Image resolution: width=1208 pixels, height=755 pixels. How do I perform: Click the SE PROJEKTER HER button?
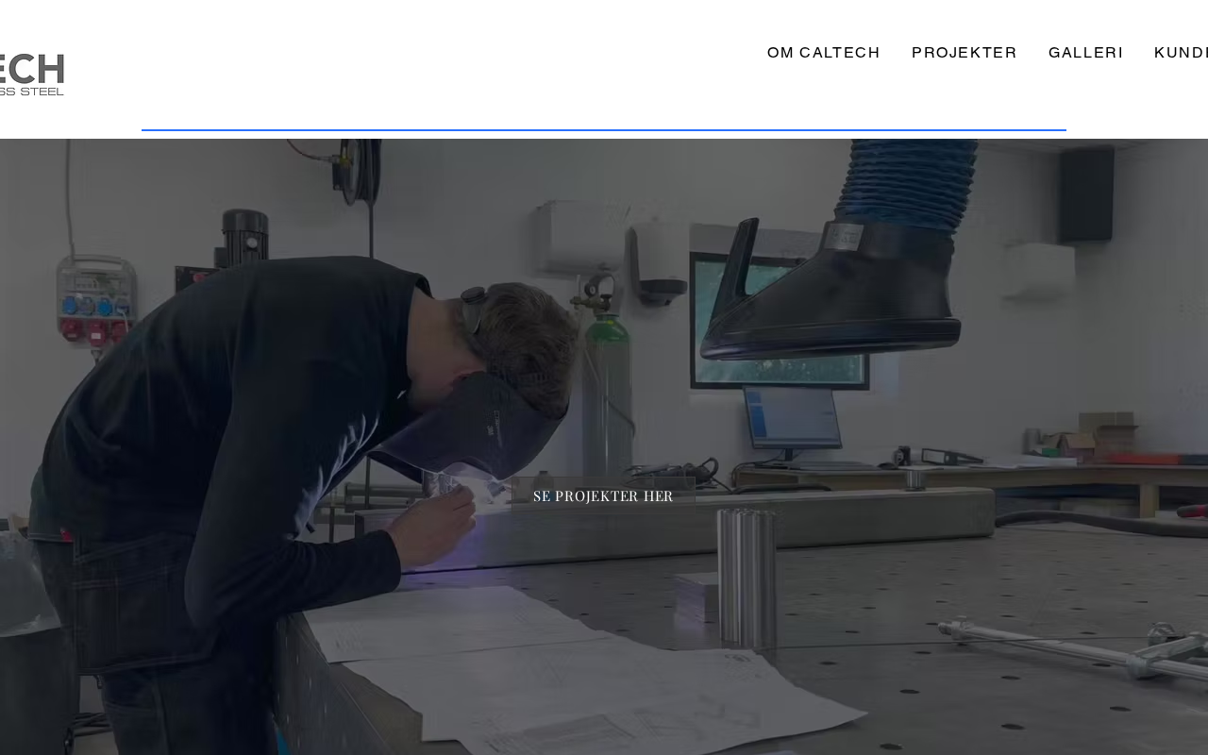603,495
